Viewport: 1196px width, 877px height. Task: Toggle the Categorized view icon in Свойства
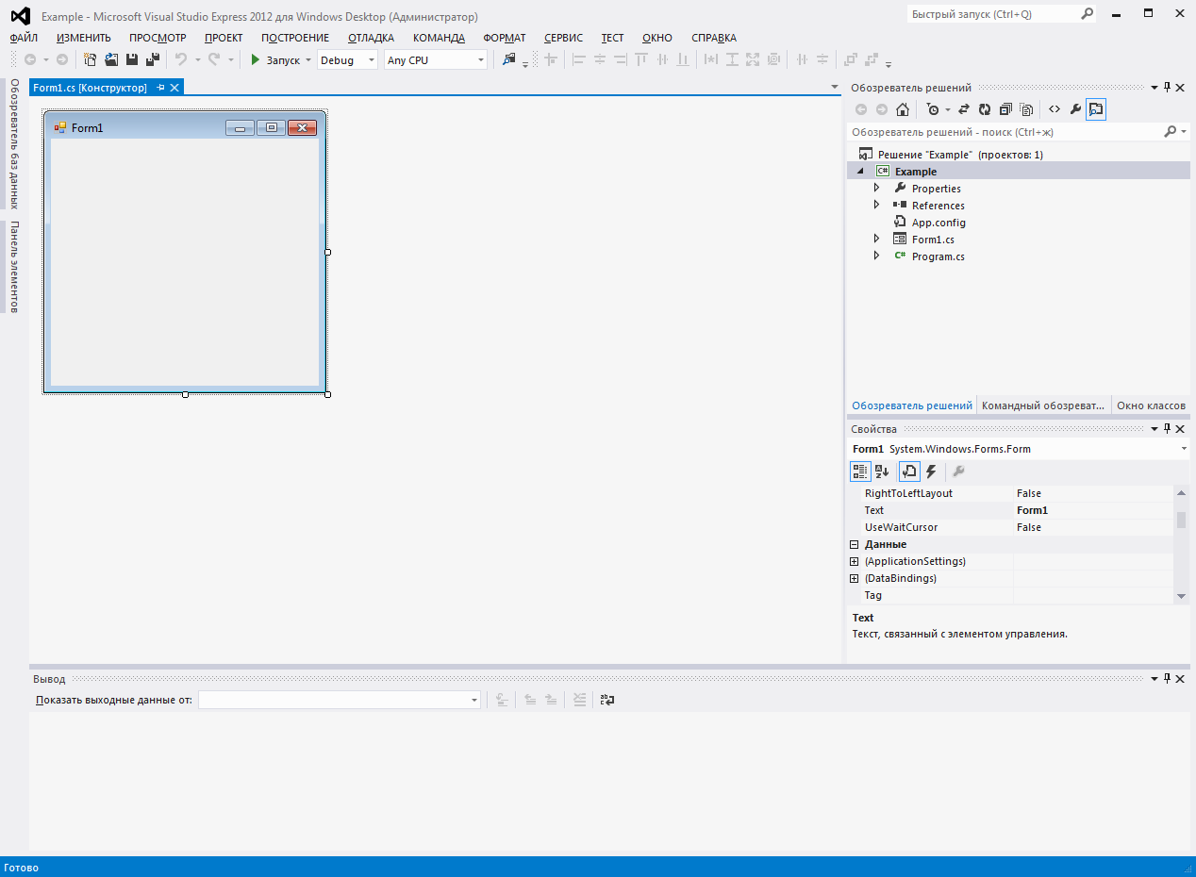pos(860,472)
